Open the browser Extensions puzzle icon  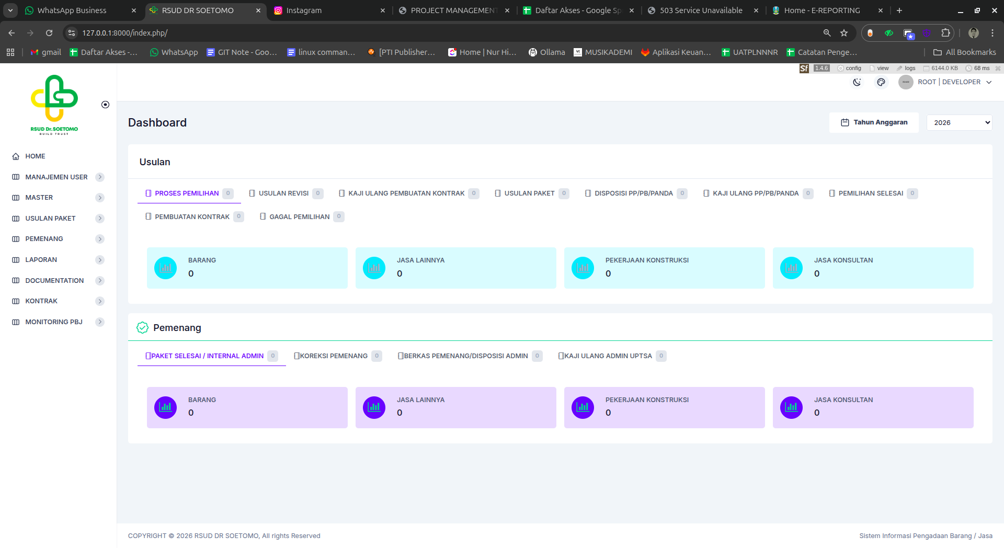click(x=945, y=33)
